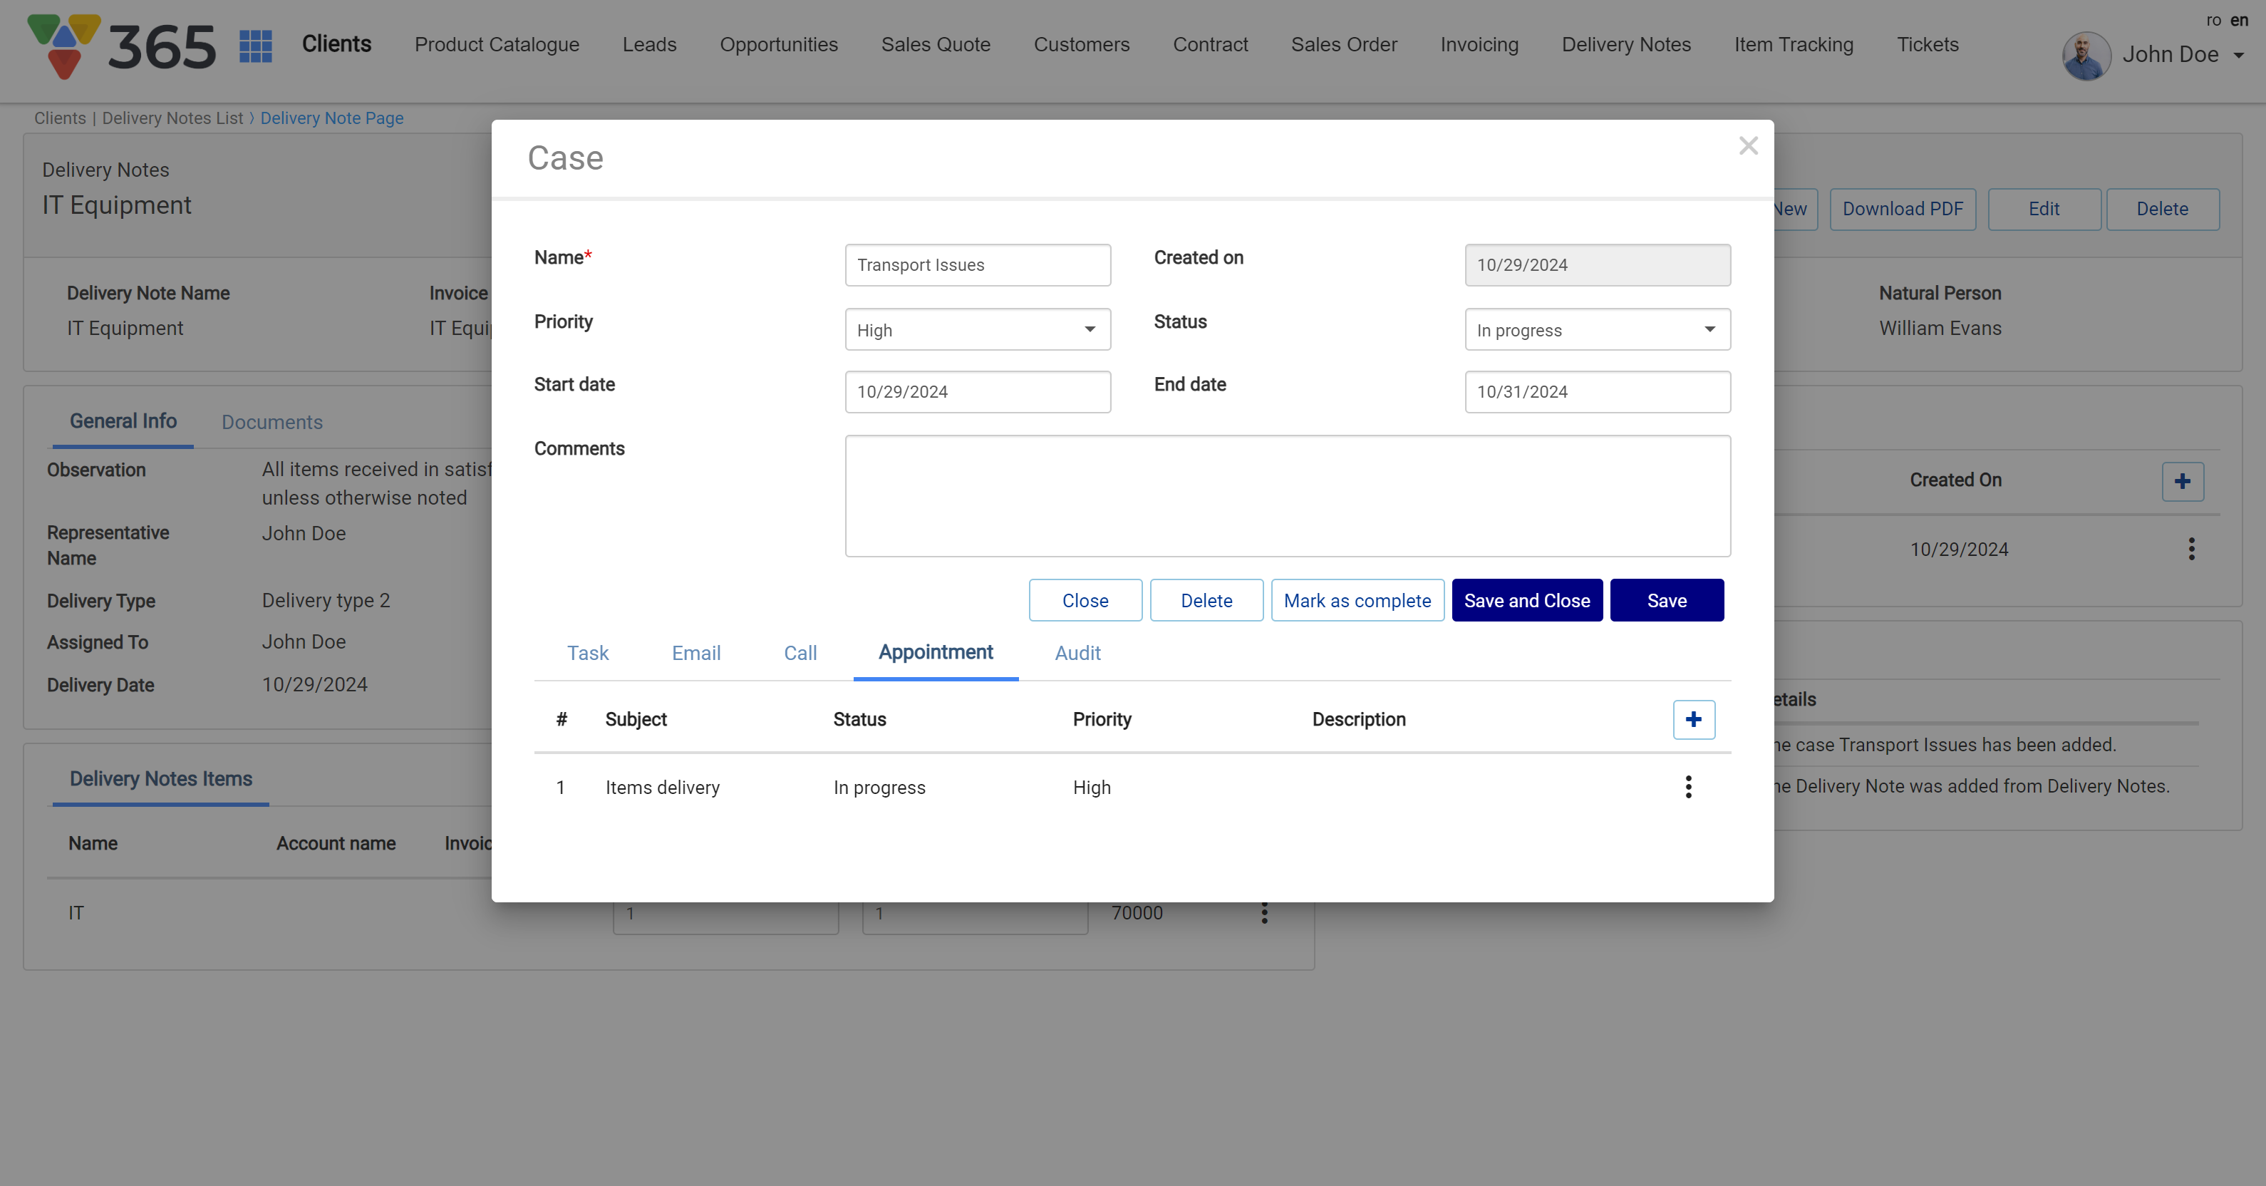Close the Case dialog with X
2266x1186 pixels.
(1748, 146)
